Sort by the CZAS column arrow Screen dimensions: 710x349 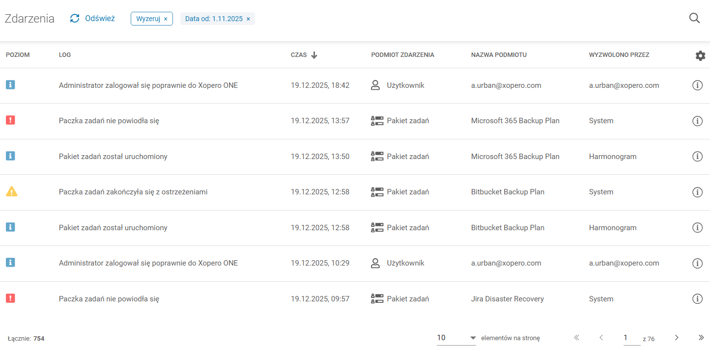click(314, 55)
